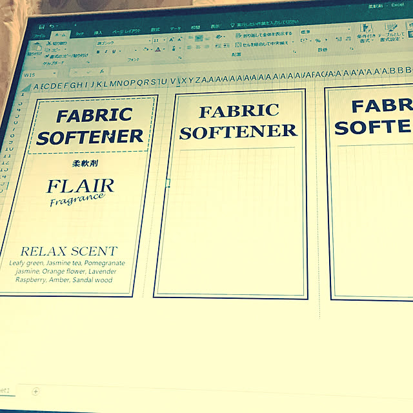Align cell text to the right
The height and width of the screenshot is (413, 413).
[x=207, y=46]
